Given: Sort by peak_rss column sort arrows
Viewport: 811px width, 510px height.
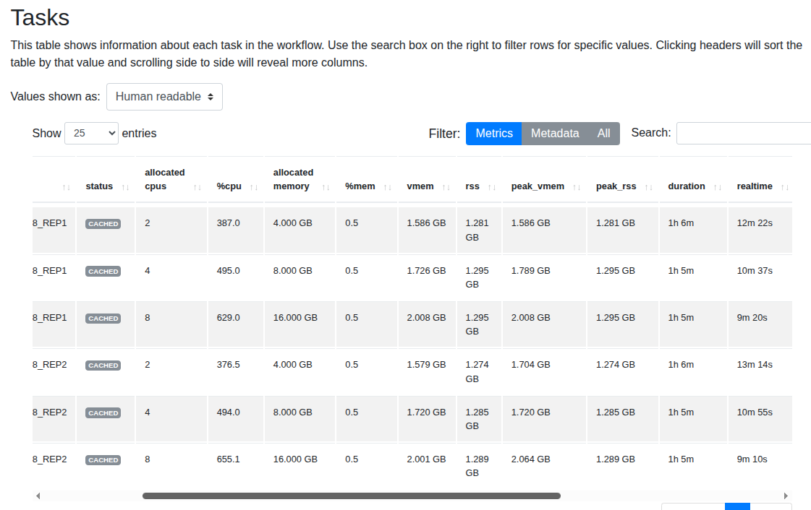Looking at the screenshot, I should (x=649, y=187).
